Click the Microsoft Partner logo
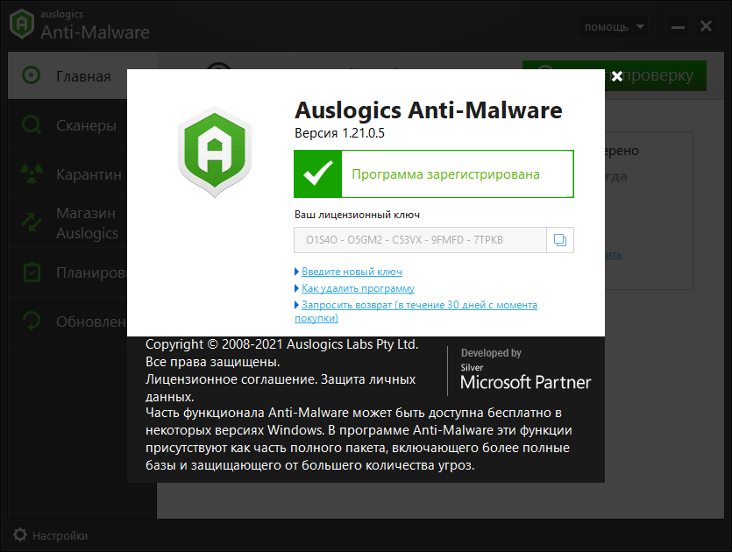Viewport: 732px width, 552px height. tap(525, 372)
